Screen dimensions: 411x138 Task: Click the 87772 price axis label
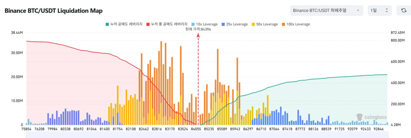(x=300, y=129)
